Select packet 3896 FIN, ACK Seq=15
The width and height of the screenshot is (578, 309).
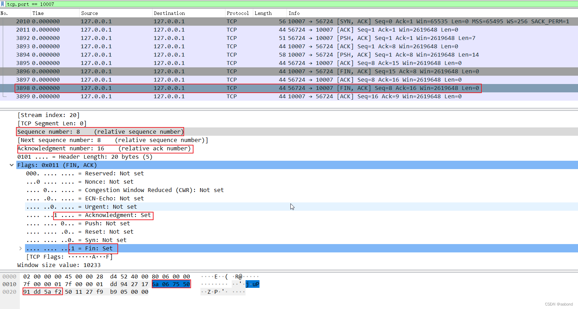pos(289,72)
